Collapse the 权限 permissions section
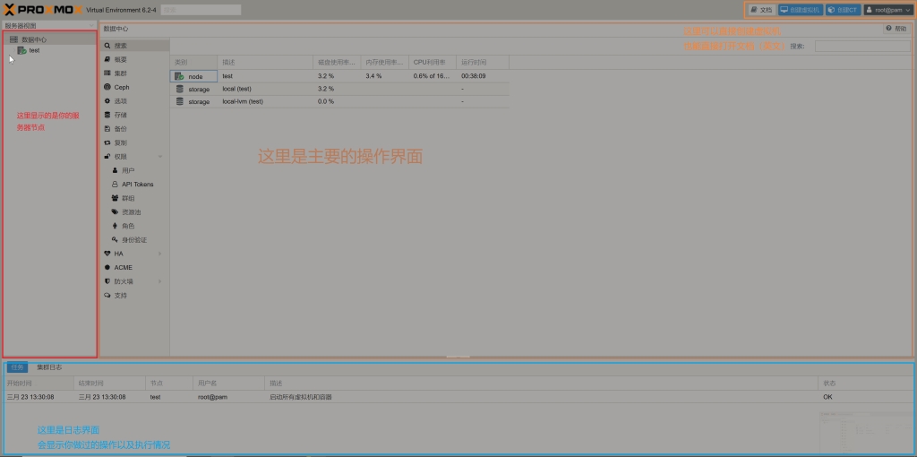The image size is (917, 457). coord(160,157)
